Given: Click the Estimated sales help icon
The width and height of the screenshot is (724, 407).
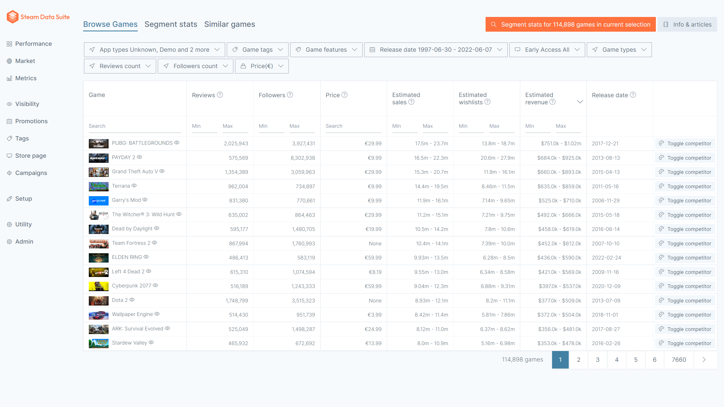Looking at the screenshot, I should point(411,102).
